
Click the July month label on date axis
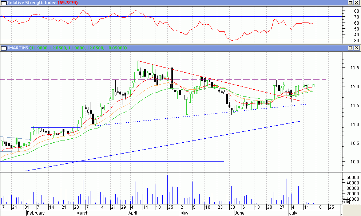pyautogui.click(x=293, y=213)
